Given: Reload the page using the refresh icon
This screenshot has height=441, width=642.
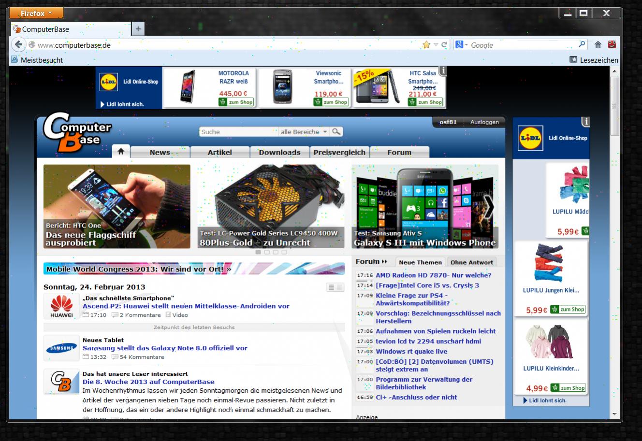Looking at the screenshot, I should [444, 45].
